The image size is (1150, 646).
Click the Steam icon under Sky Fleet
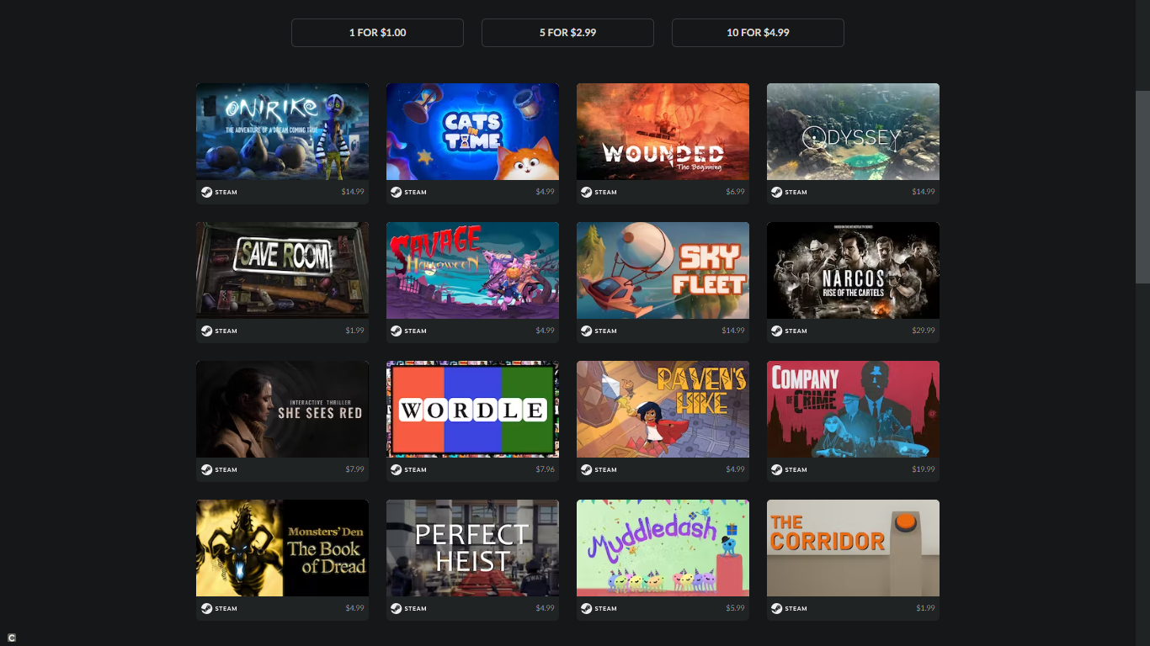pos(587,331)
